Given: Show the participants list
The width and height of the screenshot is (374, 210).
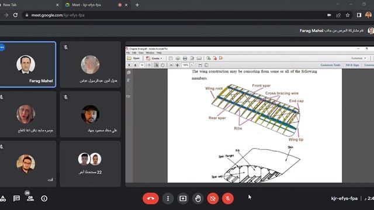Looking at the screenshot, I should click(30, 198).
